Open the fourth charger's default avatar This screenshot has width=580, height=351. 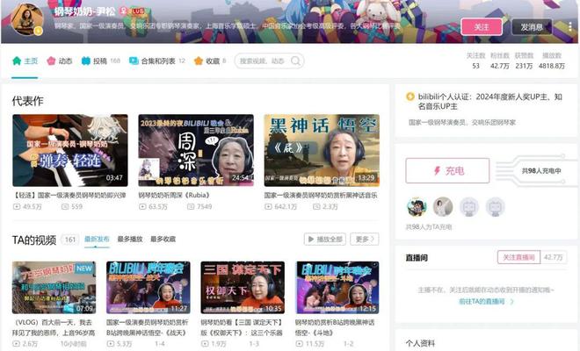tap(496, 206)
